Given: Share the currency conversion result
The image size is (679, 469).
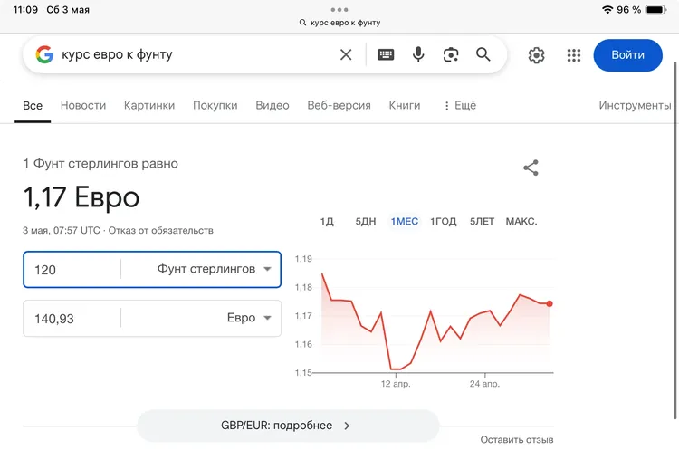Looking at the screenshot, I should click(531, 167).
